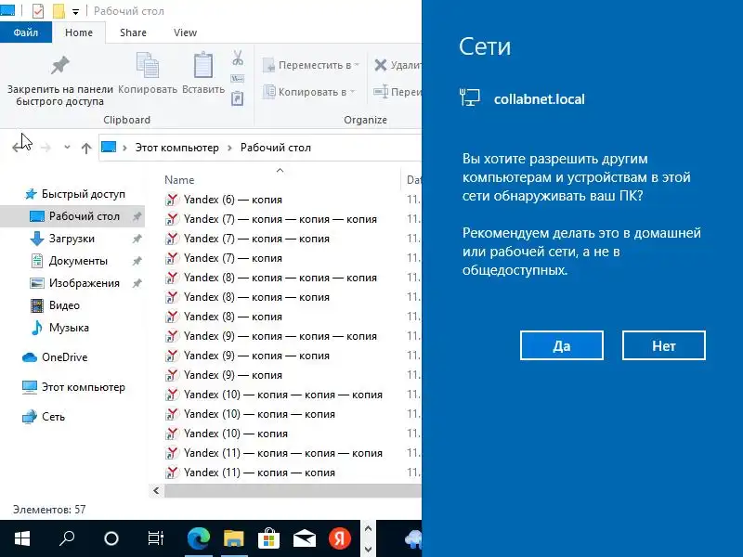Select file Yandex (7) — копия — копия
The image size is (743, 557).
(x=247, y=239)
